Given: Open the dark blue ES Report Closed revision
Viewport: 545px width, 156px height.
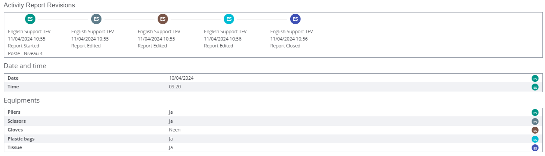Looking at the screenshot, I should click(x=295, y=19).
